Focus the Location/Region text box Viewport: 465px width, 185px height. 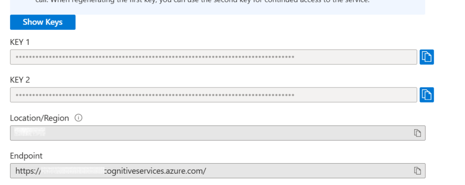pos(218,133)
